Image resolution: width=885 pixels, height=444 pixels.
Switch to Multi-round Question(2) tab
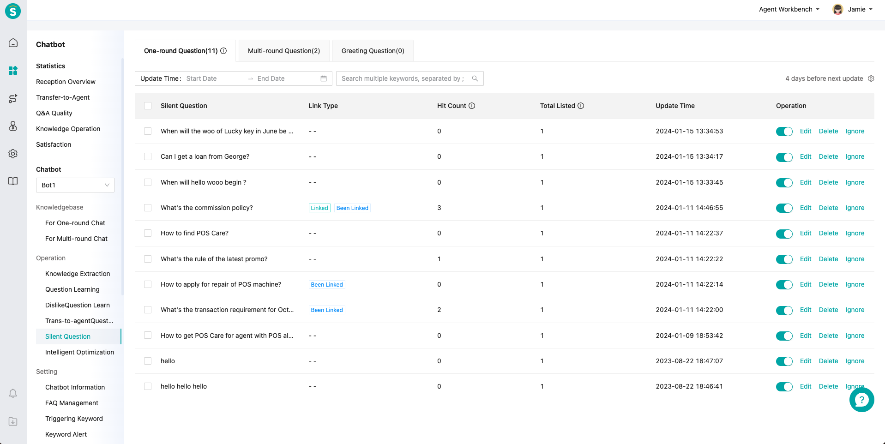pyautogui.click(x=284, y=51)
